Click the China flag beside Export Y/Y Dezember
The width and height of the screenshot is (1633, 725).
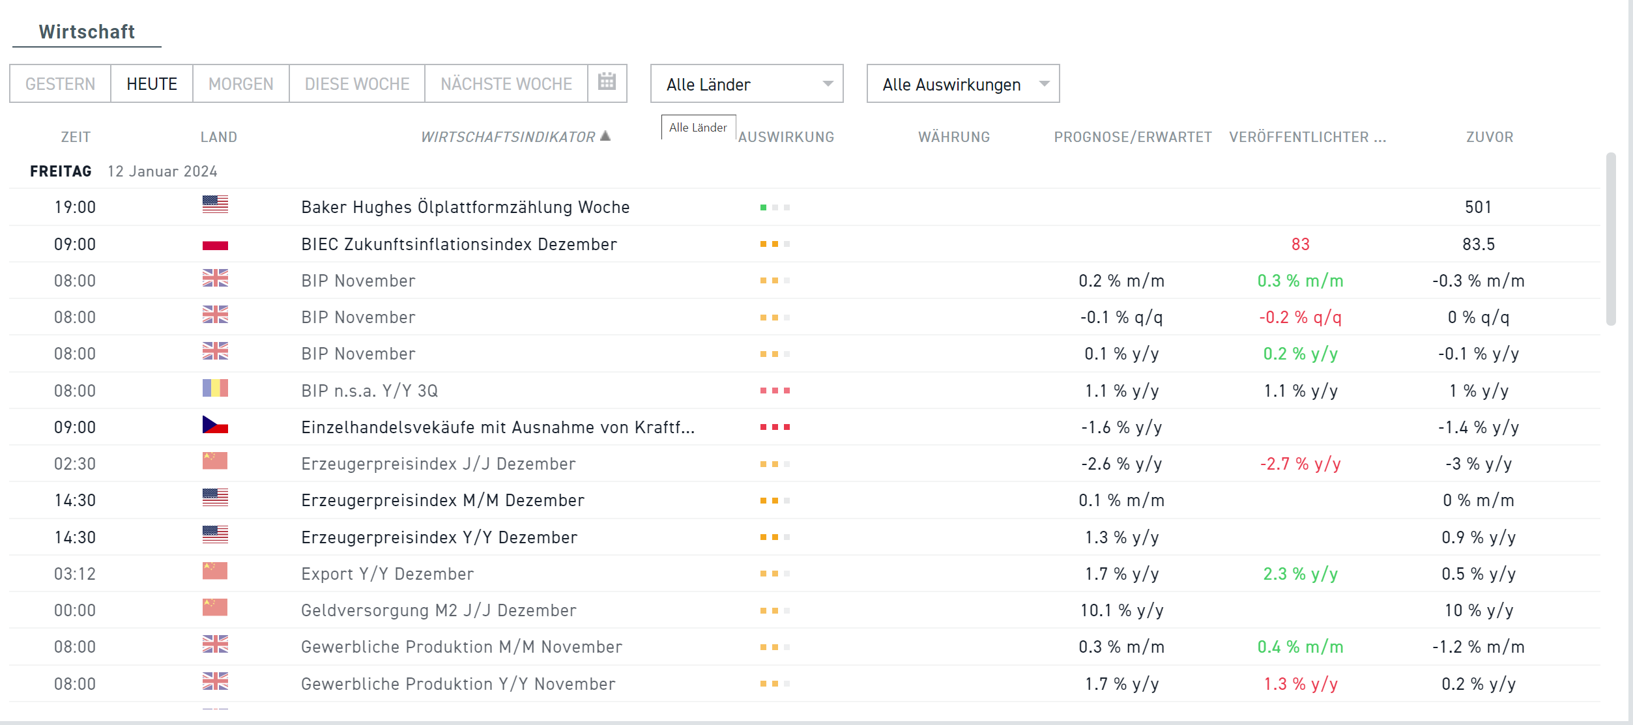click(215, 573)
